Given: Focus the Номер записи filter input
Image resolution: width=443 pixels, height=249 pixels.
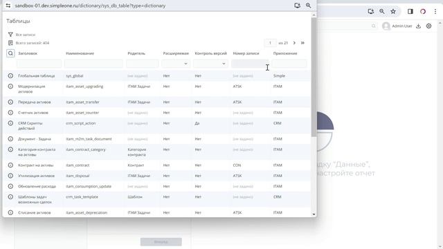Looking at the screenshot, I should tap(250, 64).
